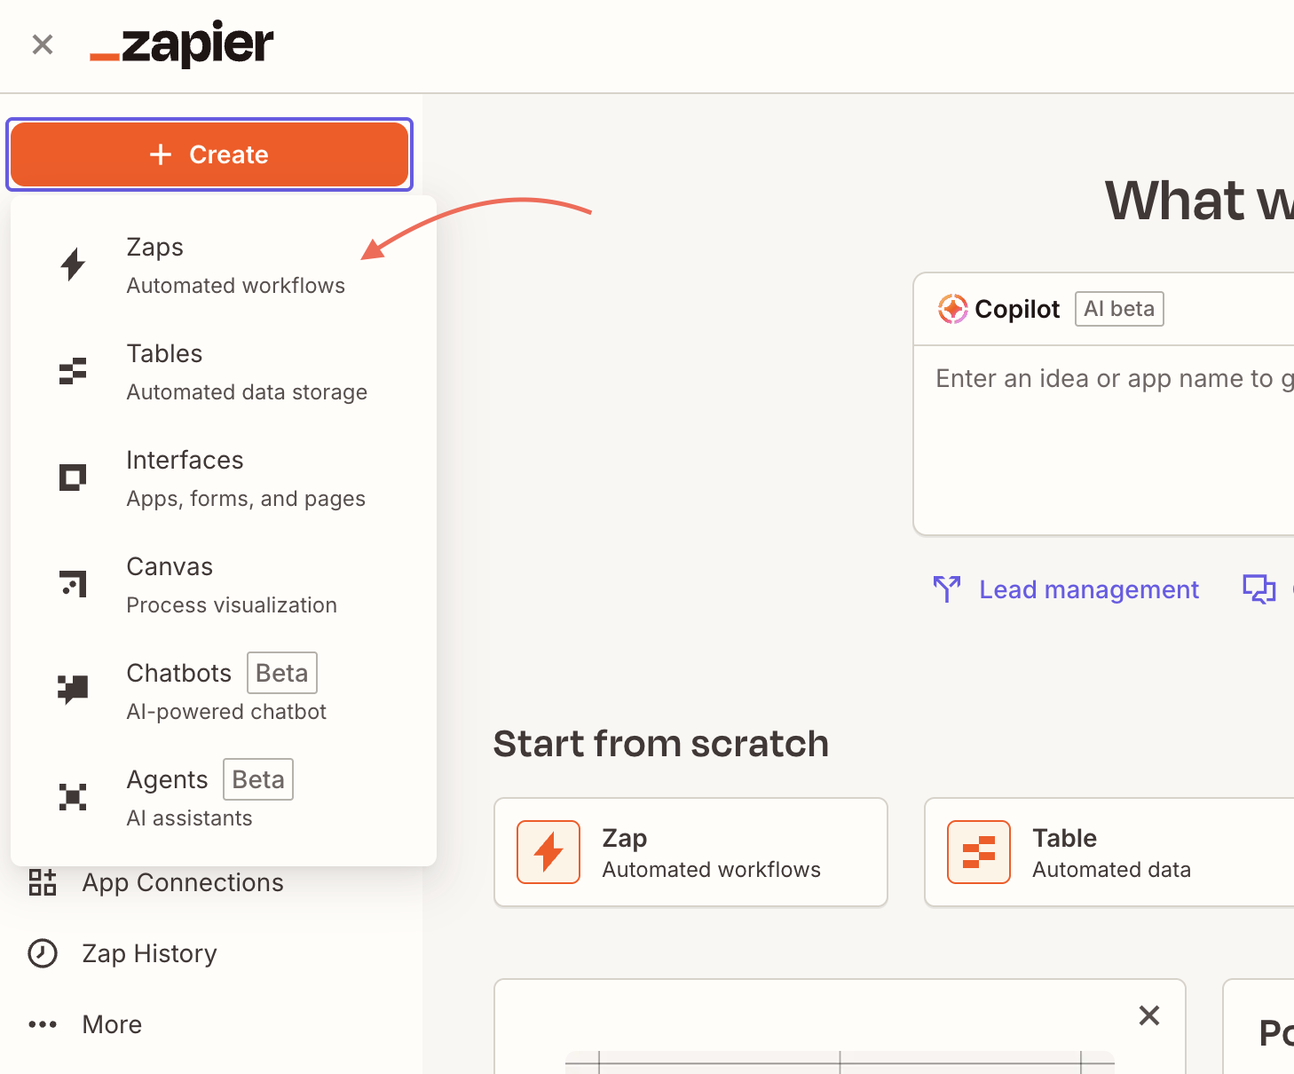1294x1074 pixels.
Task: Open the Lead management suggestion
Action: point(1088,589)
